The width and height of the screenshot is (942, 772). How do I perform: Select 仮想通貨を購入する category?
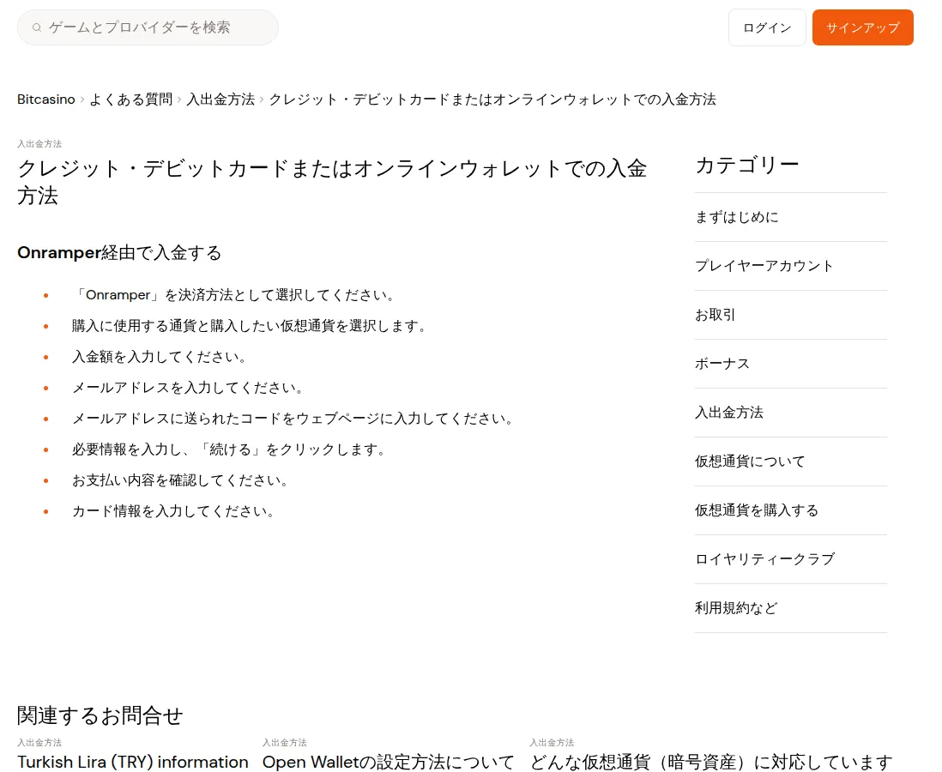pyautogui.click(x=791, y=510)
